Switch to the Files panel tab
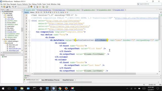This screenshot has height=91, width=162. (8, 10)
